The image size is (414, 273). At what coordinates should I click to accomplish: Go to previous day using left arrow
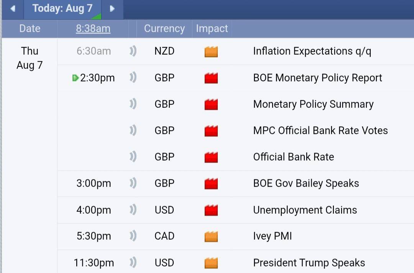(12, 9)
